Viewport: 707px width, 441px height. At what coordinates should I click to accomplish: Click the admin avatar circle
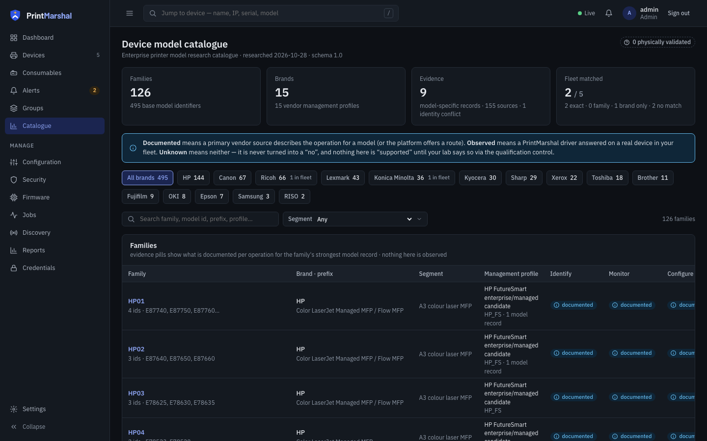(629, 13)
